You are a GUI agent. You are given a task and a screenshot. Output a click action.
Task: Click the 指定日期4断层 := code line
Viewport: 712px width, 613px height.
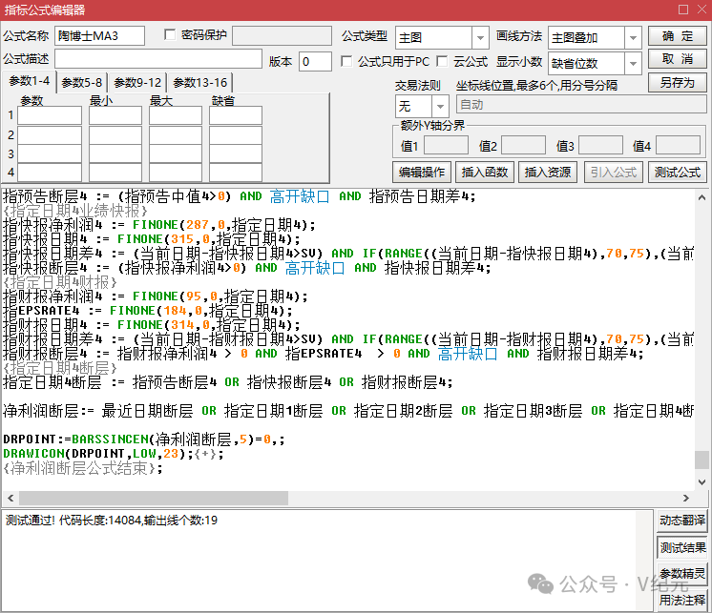pos(227,381)
